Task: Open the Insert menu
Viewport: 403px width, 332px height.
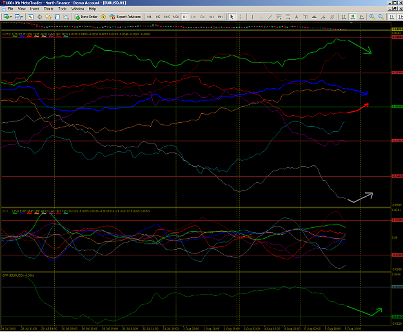Action: tap(34, 9)
